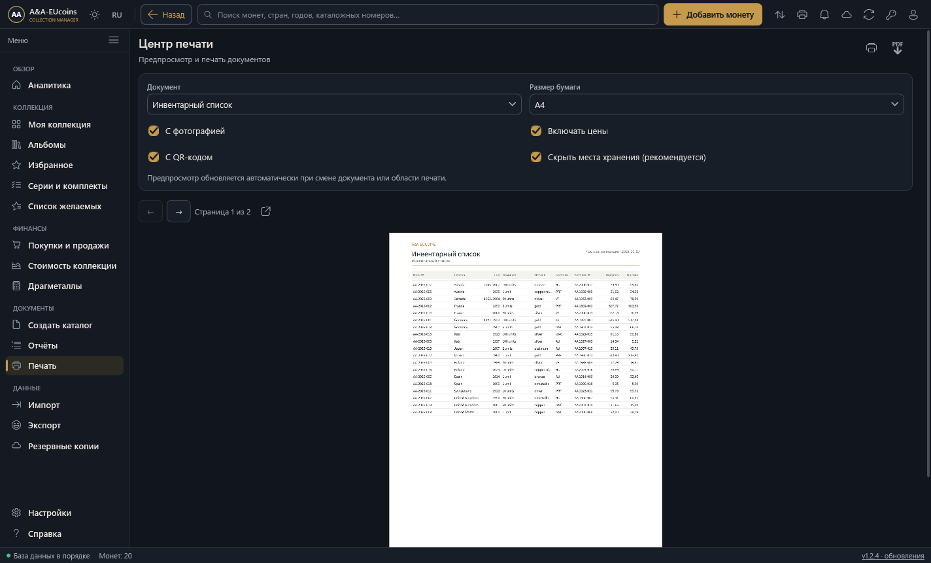Image resolution: width=931 pixels, height=563 pixels.
Task: Toggle the light/dark theme sun icon
Action: [x=95, y=14]
